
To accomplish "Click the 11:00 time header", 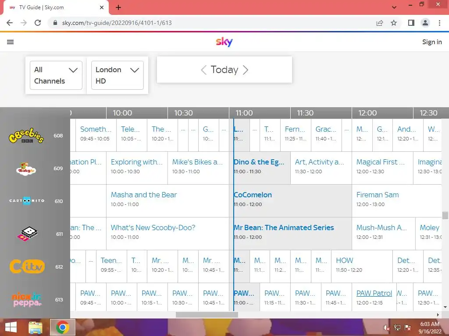I will click(x=244, y=113).
